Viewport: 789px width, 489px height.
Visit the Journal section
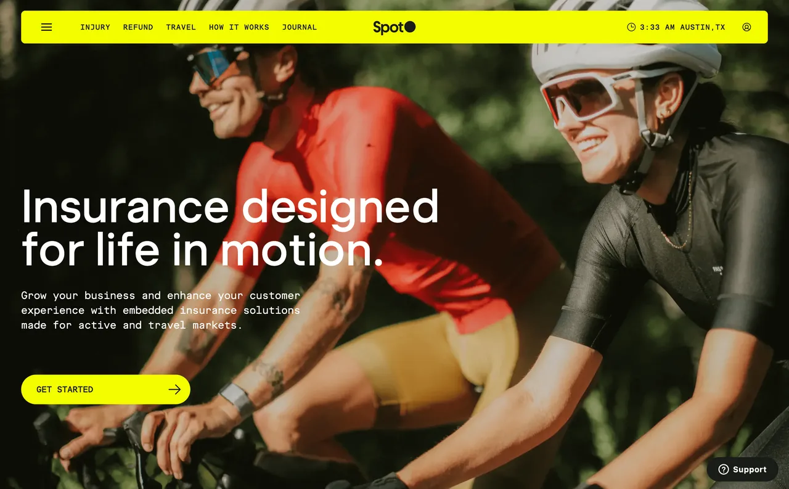[300, 27]
